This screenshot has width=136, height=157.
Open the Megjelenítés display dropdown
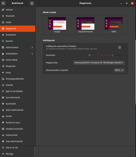point(99,63)
